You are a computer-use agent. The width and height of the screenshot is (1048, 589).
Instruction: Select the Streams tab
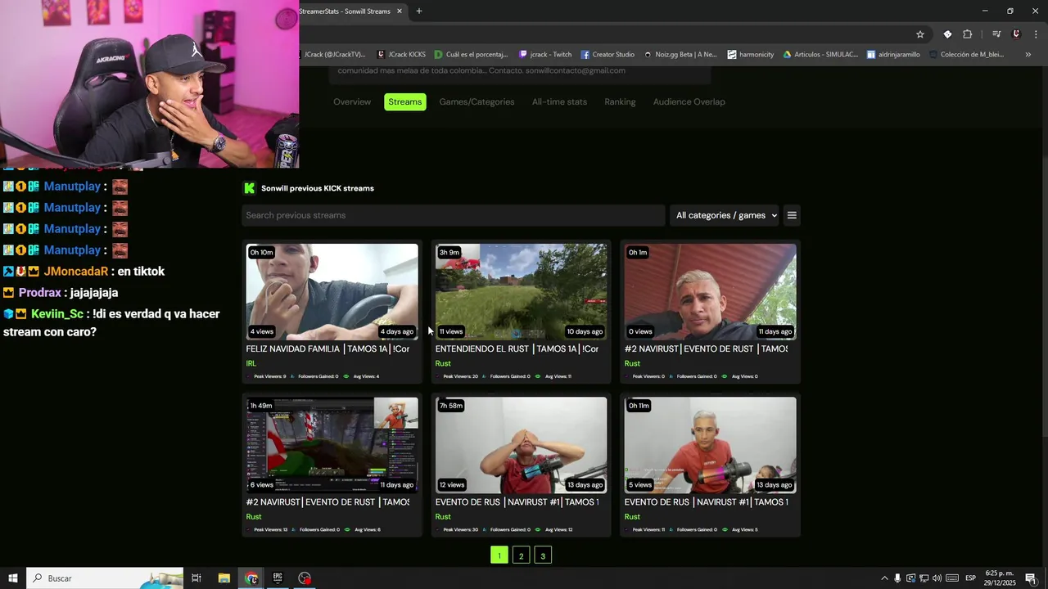[x=405, y=102]
